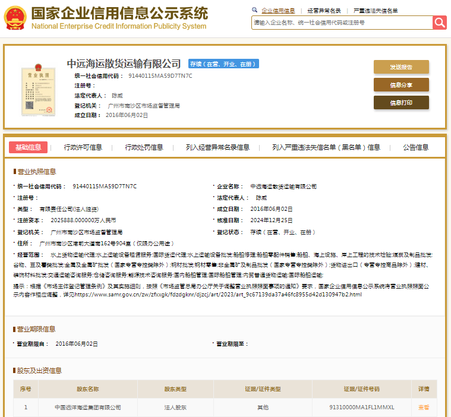
Task: Select the 严重违法失信名单 search category
Action: coord(376,11)
